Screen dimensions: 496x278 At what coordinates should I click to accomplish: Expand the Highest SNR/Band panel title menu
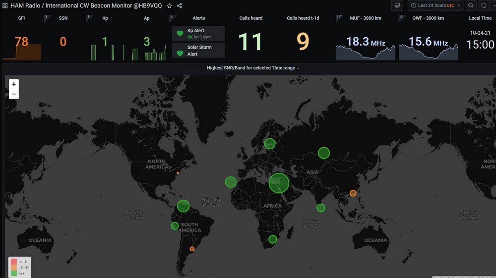253,68
